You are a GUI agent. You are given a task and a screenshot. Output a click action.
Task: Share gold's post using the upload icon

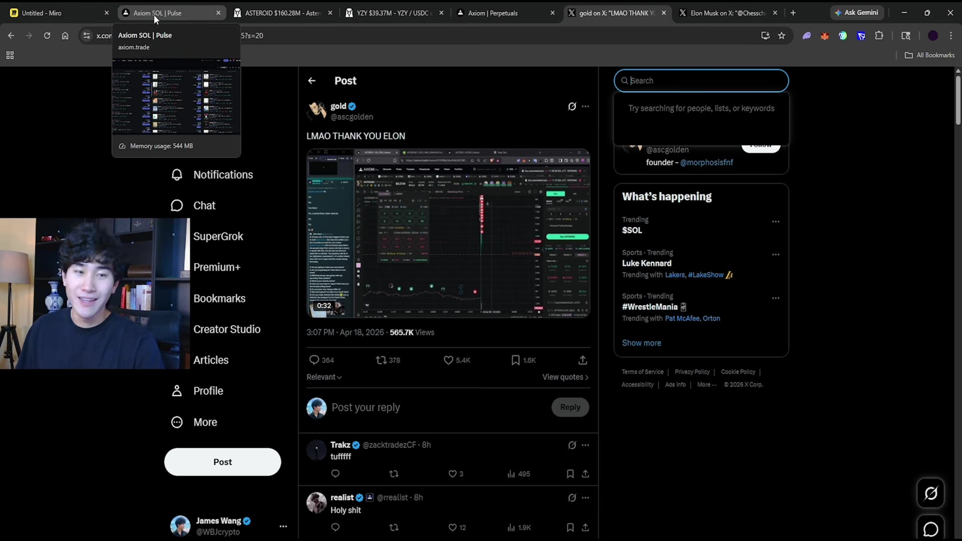pyautogui.click(x=583, y=360)
